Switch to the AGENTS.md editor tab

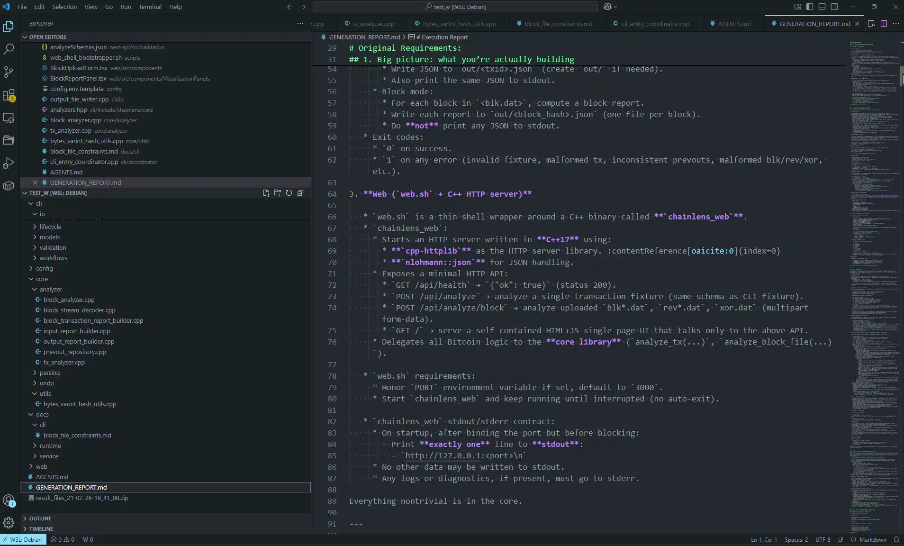pyautogui.click(x=734, y=24)
